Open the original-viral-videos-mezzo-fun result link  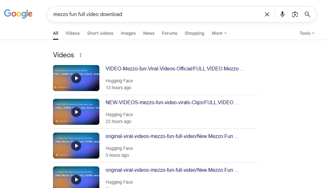click(x=172, y=136)
